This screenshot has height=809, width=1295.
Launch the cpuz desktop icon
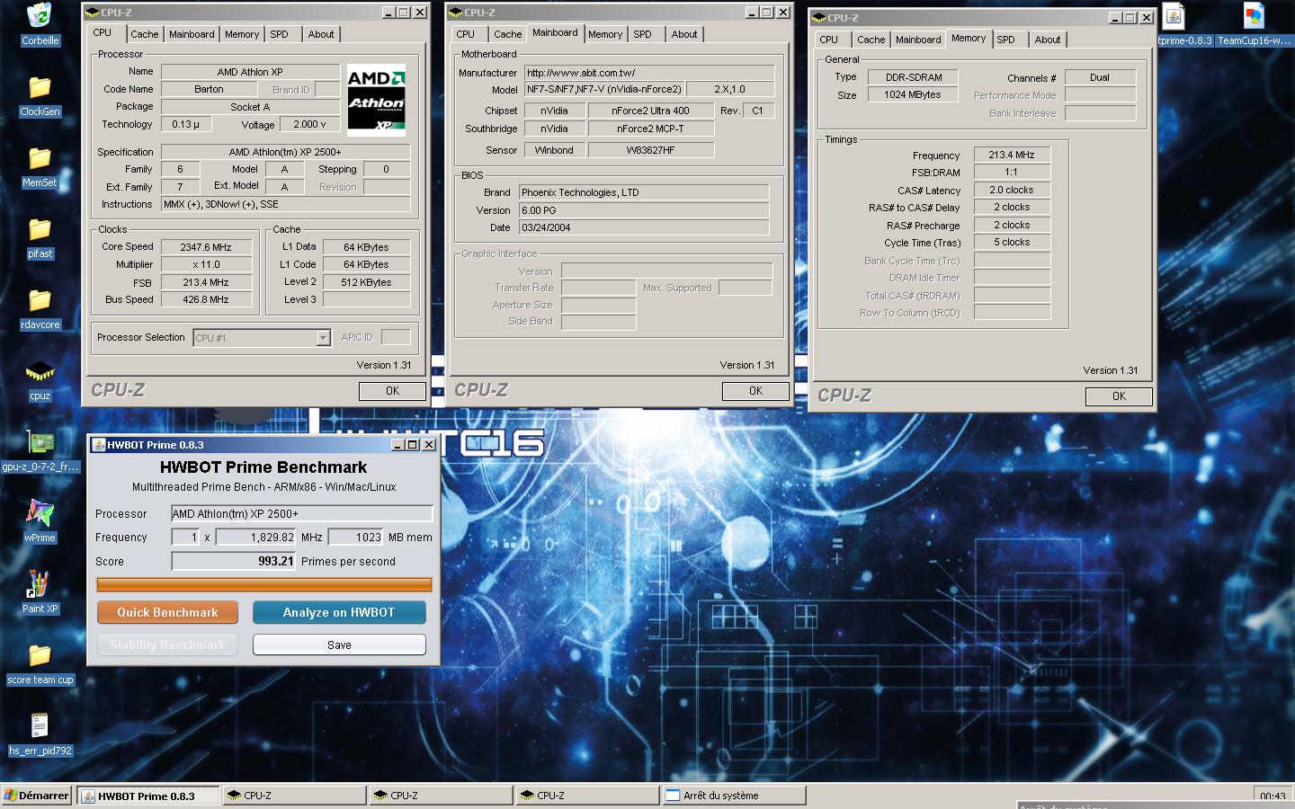40,371
